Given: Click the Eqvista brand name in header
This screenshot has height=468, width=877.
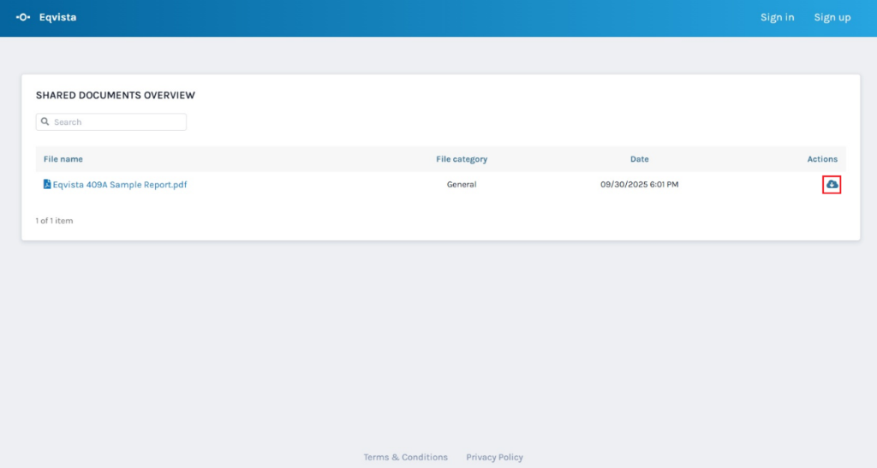Looking at the screenshot, I should (x=57, y=17).
